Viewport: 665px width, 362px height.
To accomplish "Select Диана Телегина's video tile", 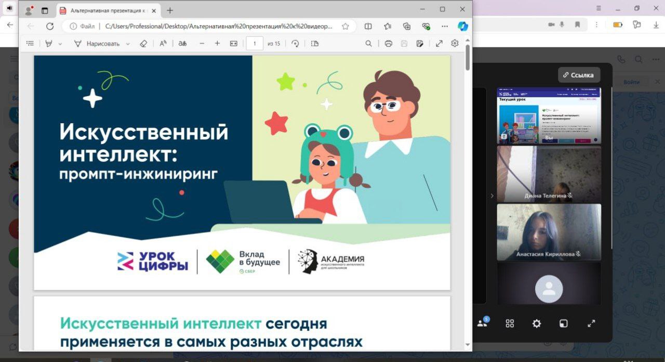I will (x=549, y=174).
